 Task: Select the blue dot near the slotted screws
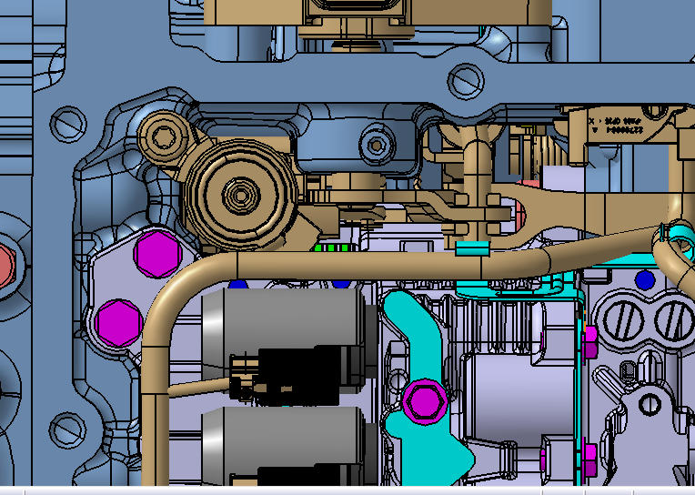pyautogui.click(x=645, y=279)
